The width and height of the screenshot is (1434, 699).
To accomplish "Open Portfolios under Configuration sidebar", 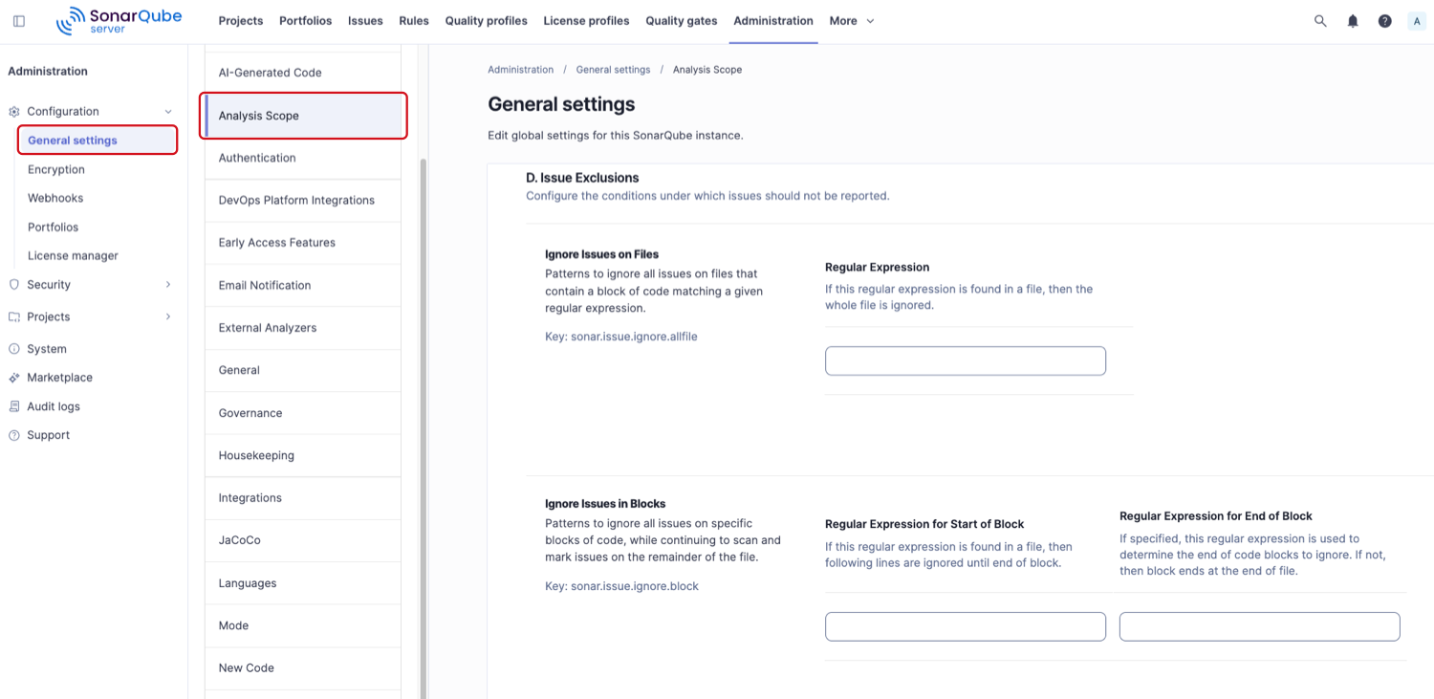I will click(x=53, y=228).
